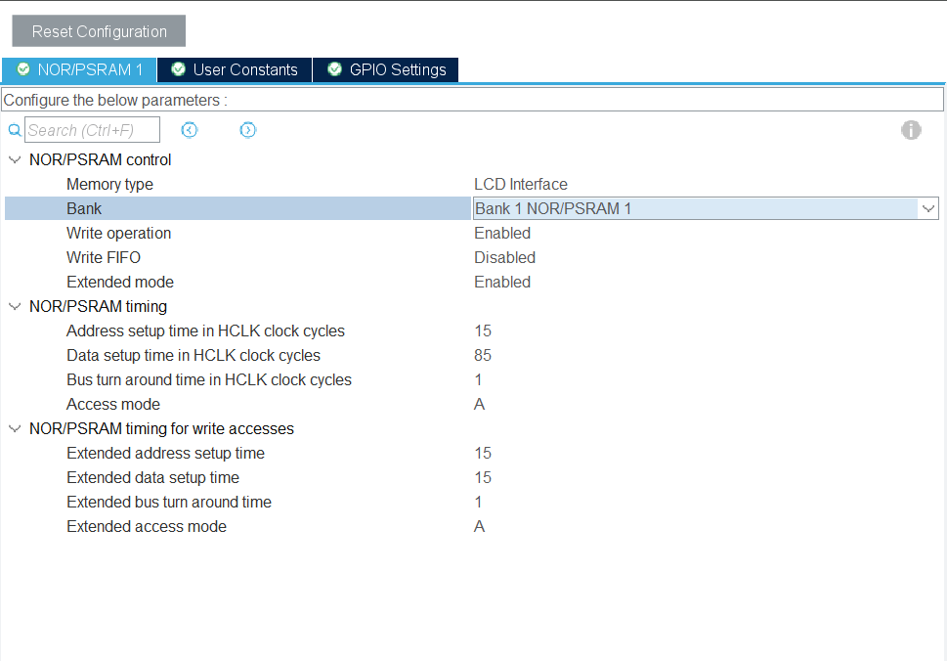Click the Extended access mode value A
947x661 pixels.
[480, 527]
